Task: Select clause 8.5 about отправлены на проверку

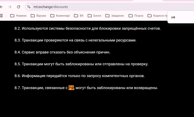Action: pos(81,64)
